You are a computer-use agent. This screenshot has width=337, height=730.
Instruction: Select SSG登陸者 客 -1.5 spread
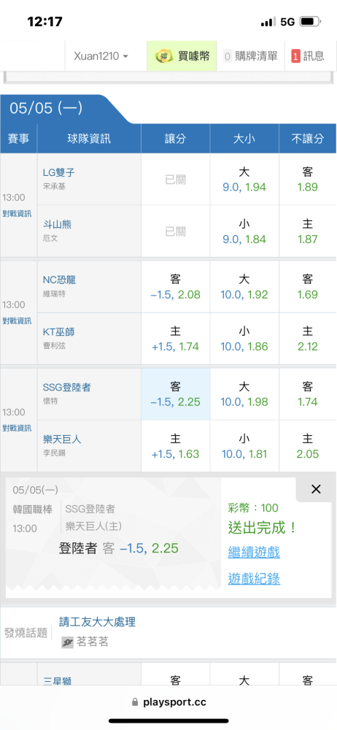[176, 394]
